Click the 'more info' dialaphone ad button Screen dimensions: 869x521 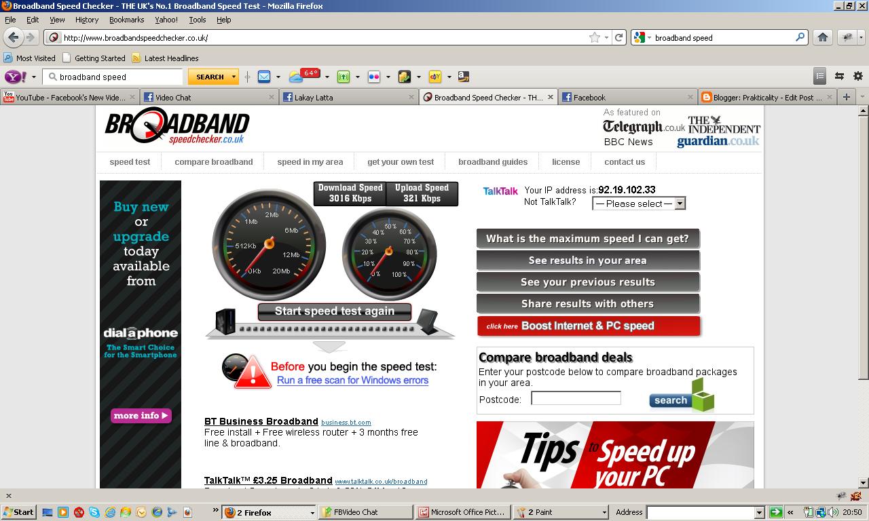[x=141, y=415]
